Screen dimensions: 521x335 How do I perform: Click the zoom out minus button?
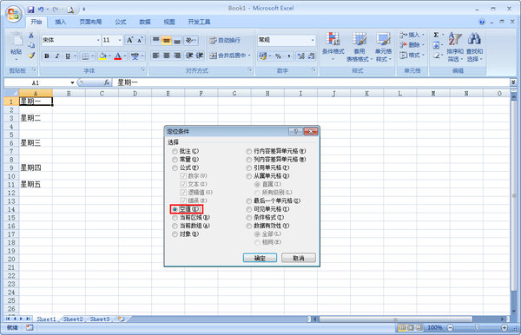click(450, 328)
